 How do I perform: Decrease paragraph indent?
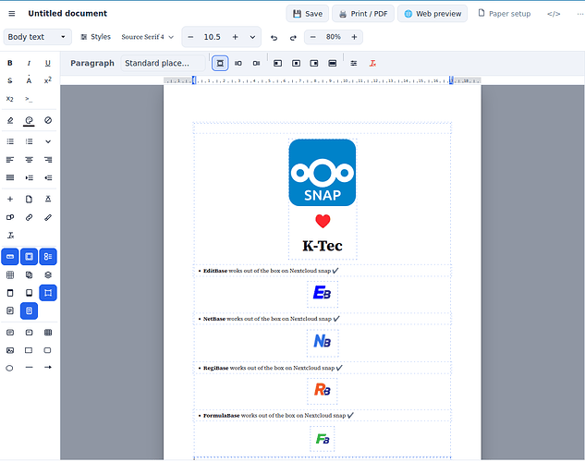click(48, 177)
